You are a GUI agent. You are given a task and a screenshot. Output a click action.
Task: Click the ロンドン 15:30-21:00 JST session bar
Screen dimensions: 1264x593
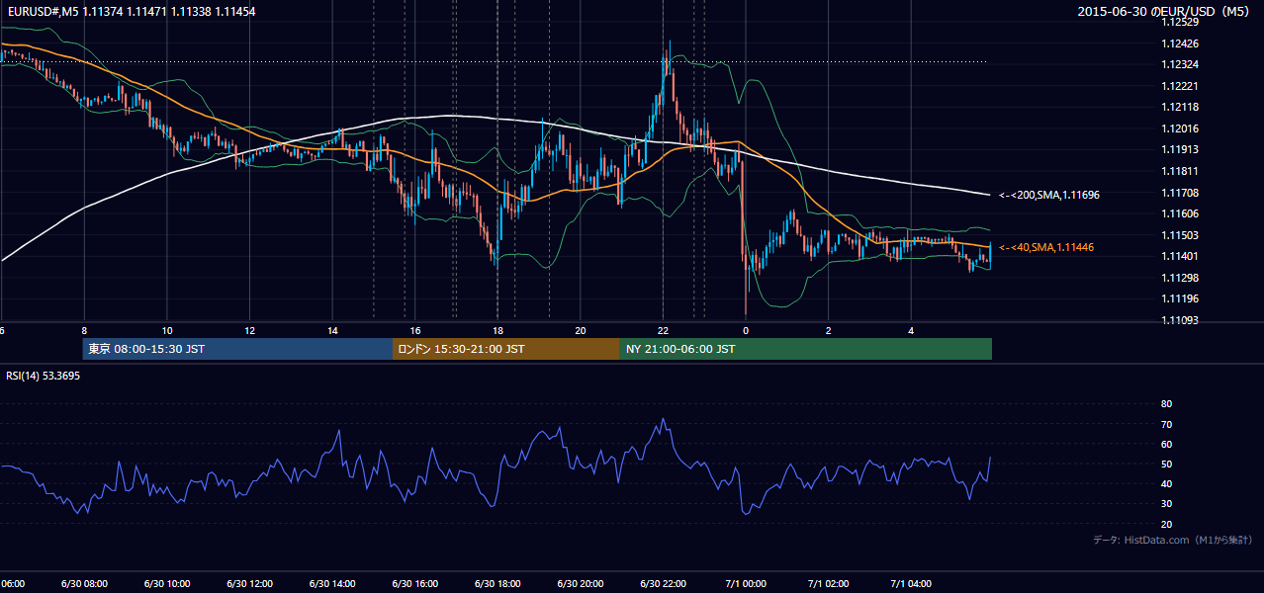coord(506,349)
